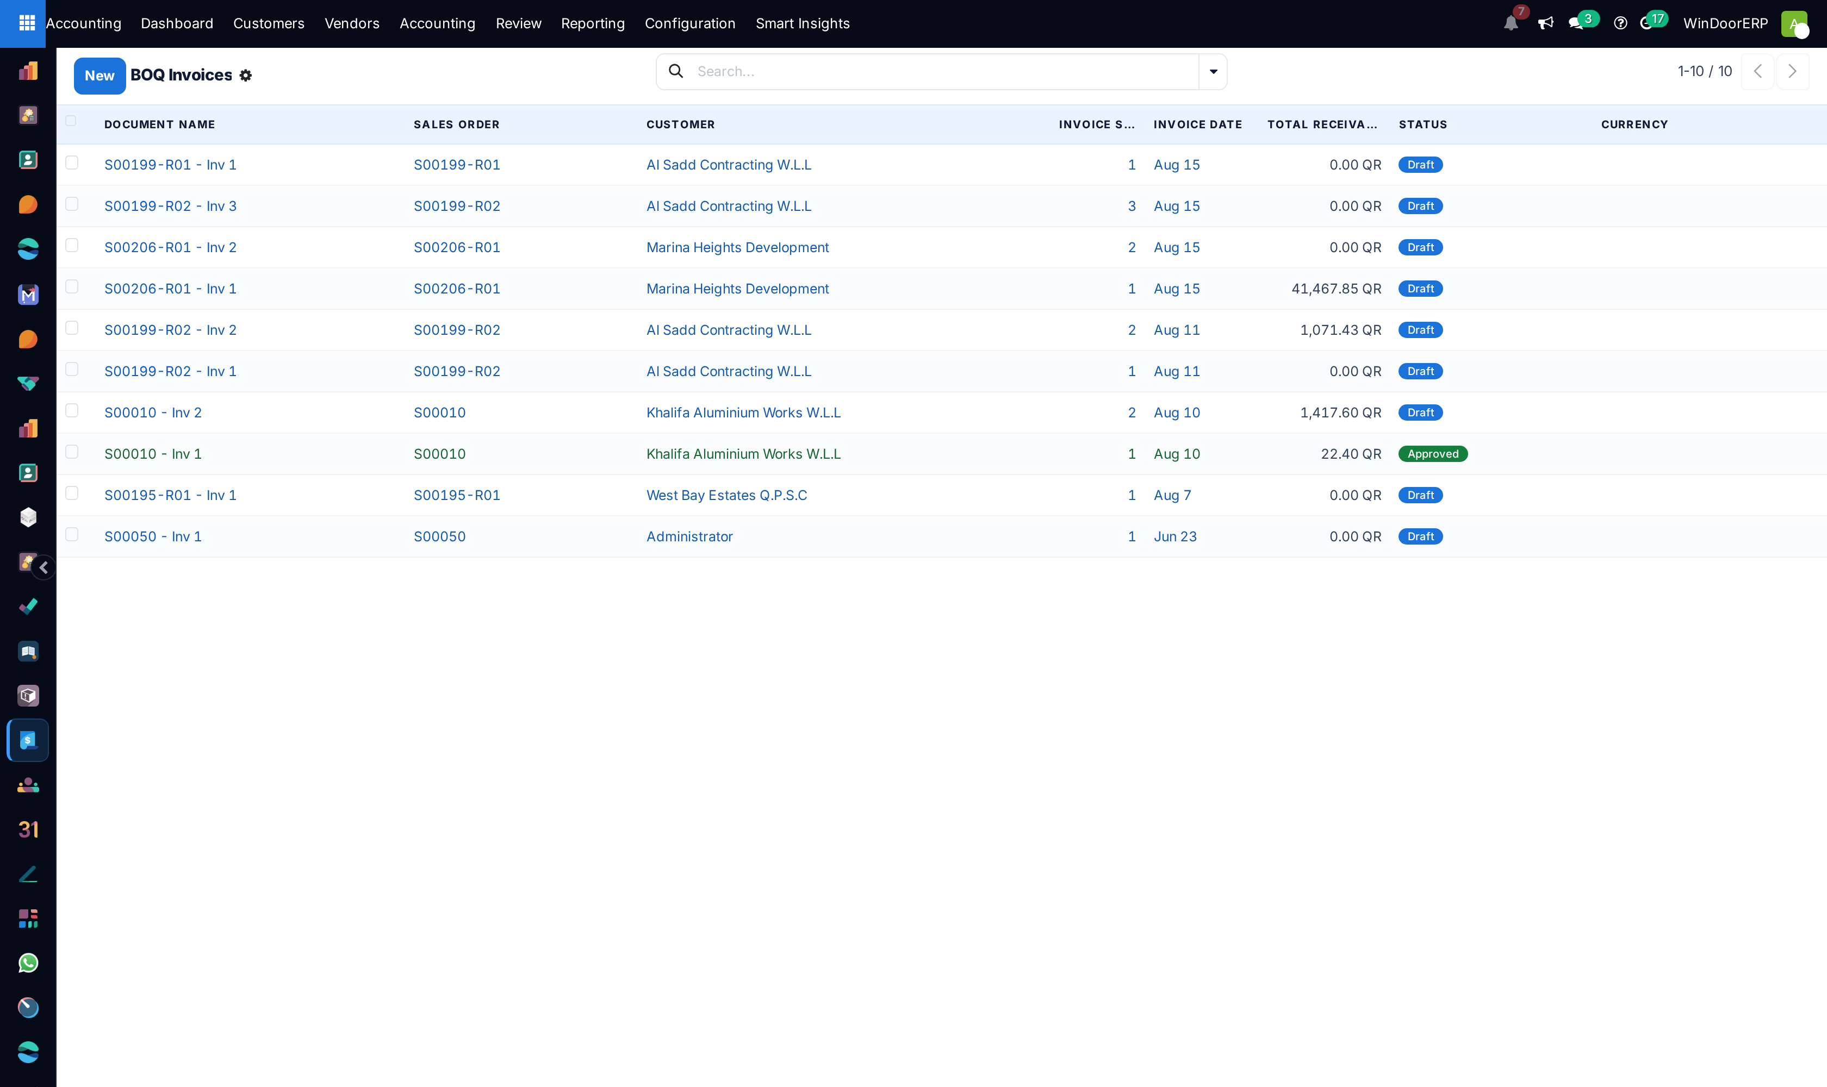The width and height of the screenshot is (1827, 1087).
Task: Sort by the Document Name column header
Action: (160, 124)
